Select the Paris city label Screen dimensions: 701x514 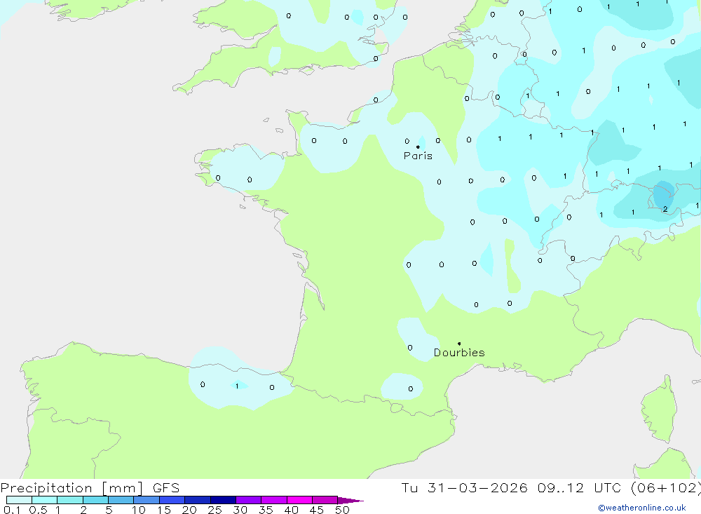click(x=418, y=156)
